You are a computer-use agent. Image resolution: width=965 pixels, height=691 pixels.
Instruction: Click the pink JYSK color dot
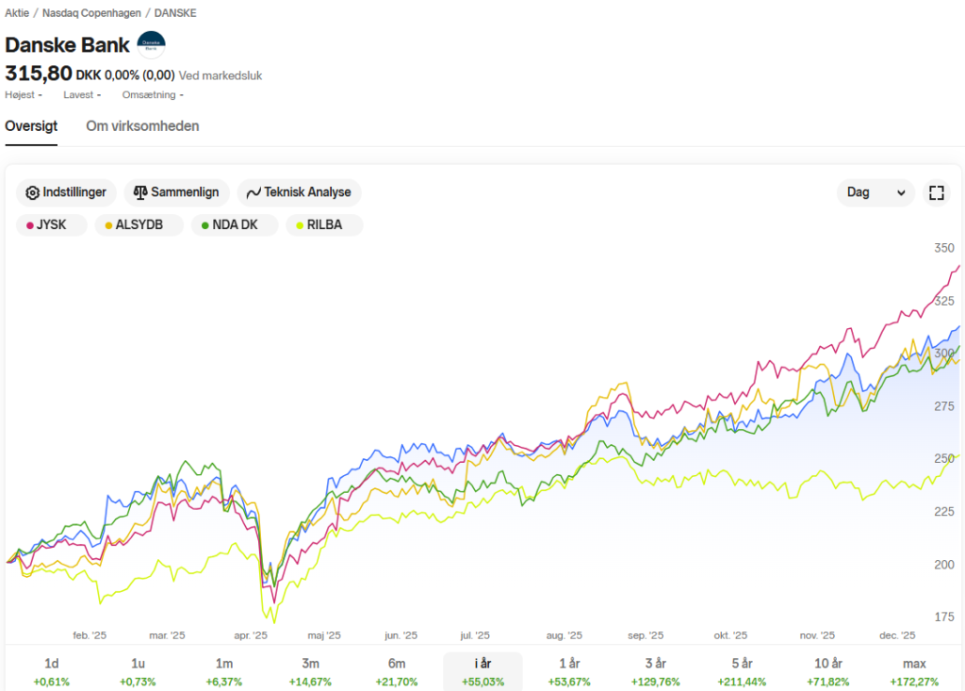(29, 225)
